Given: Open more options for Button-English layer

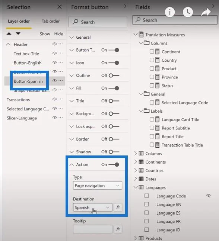Looking at the screenshot, I should tap(61, 62).
